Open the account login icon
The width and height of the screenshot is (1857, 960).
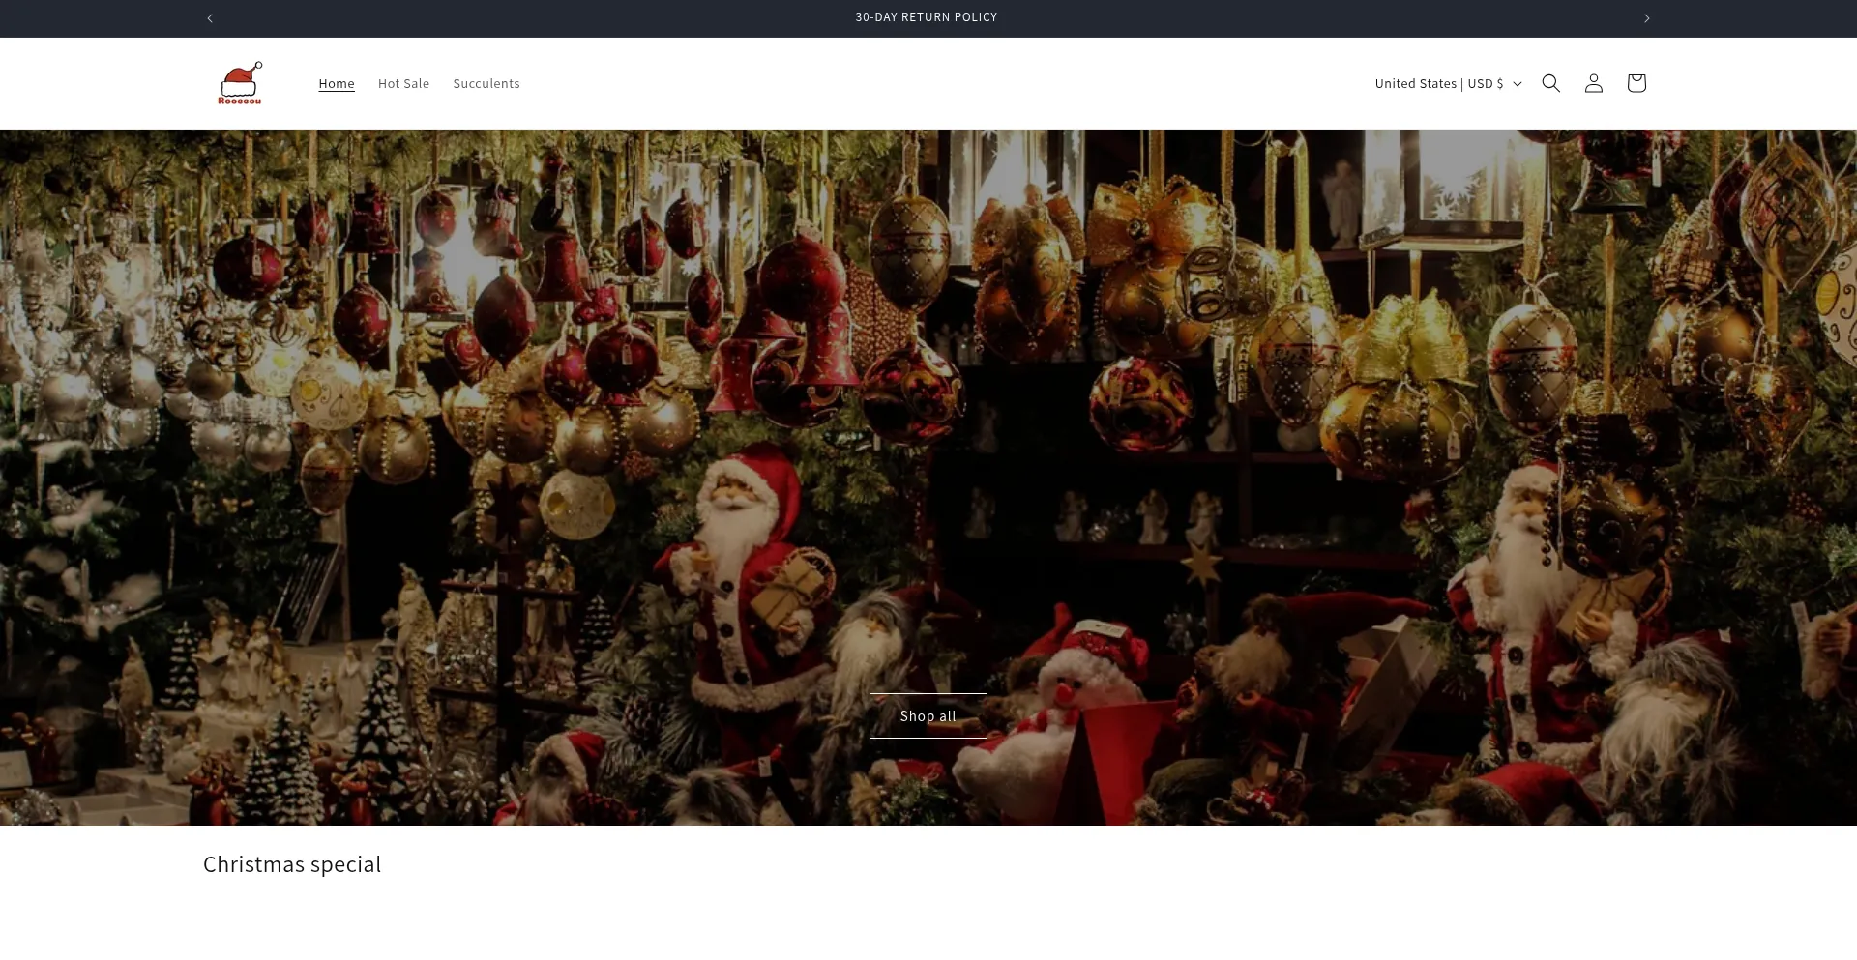tap(1593, 83)
